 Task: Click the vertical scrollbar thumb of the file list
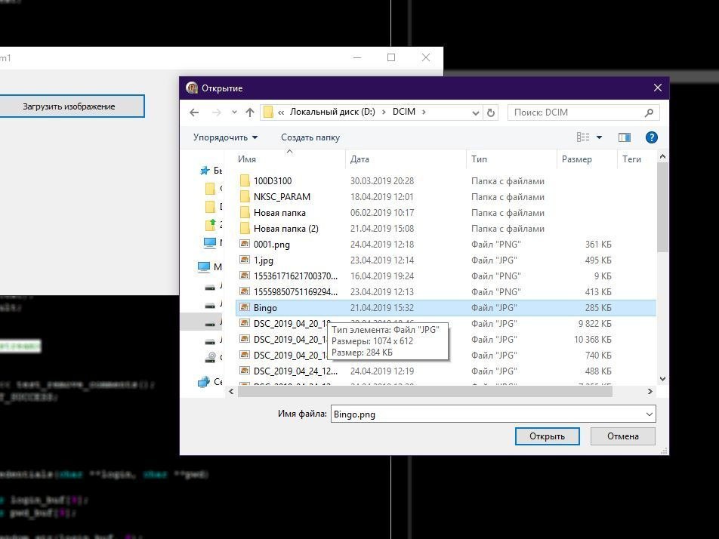coord(662,207)
